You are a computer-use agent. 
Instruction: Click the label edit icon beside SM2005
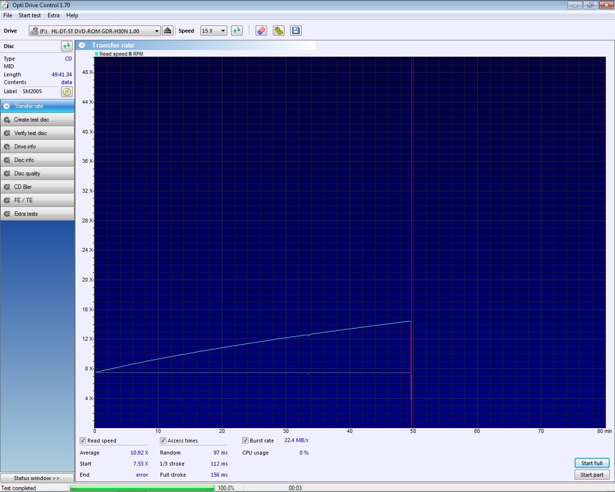(x=67, y=92)
